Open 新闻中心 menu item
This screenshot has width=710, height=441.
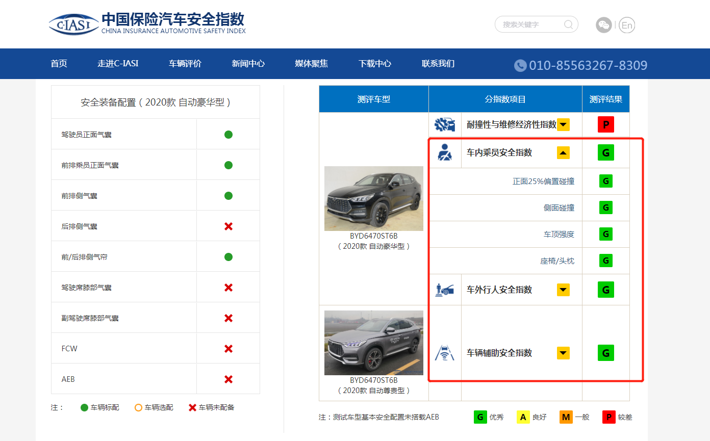248,64
